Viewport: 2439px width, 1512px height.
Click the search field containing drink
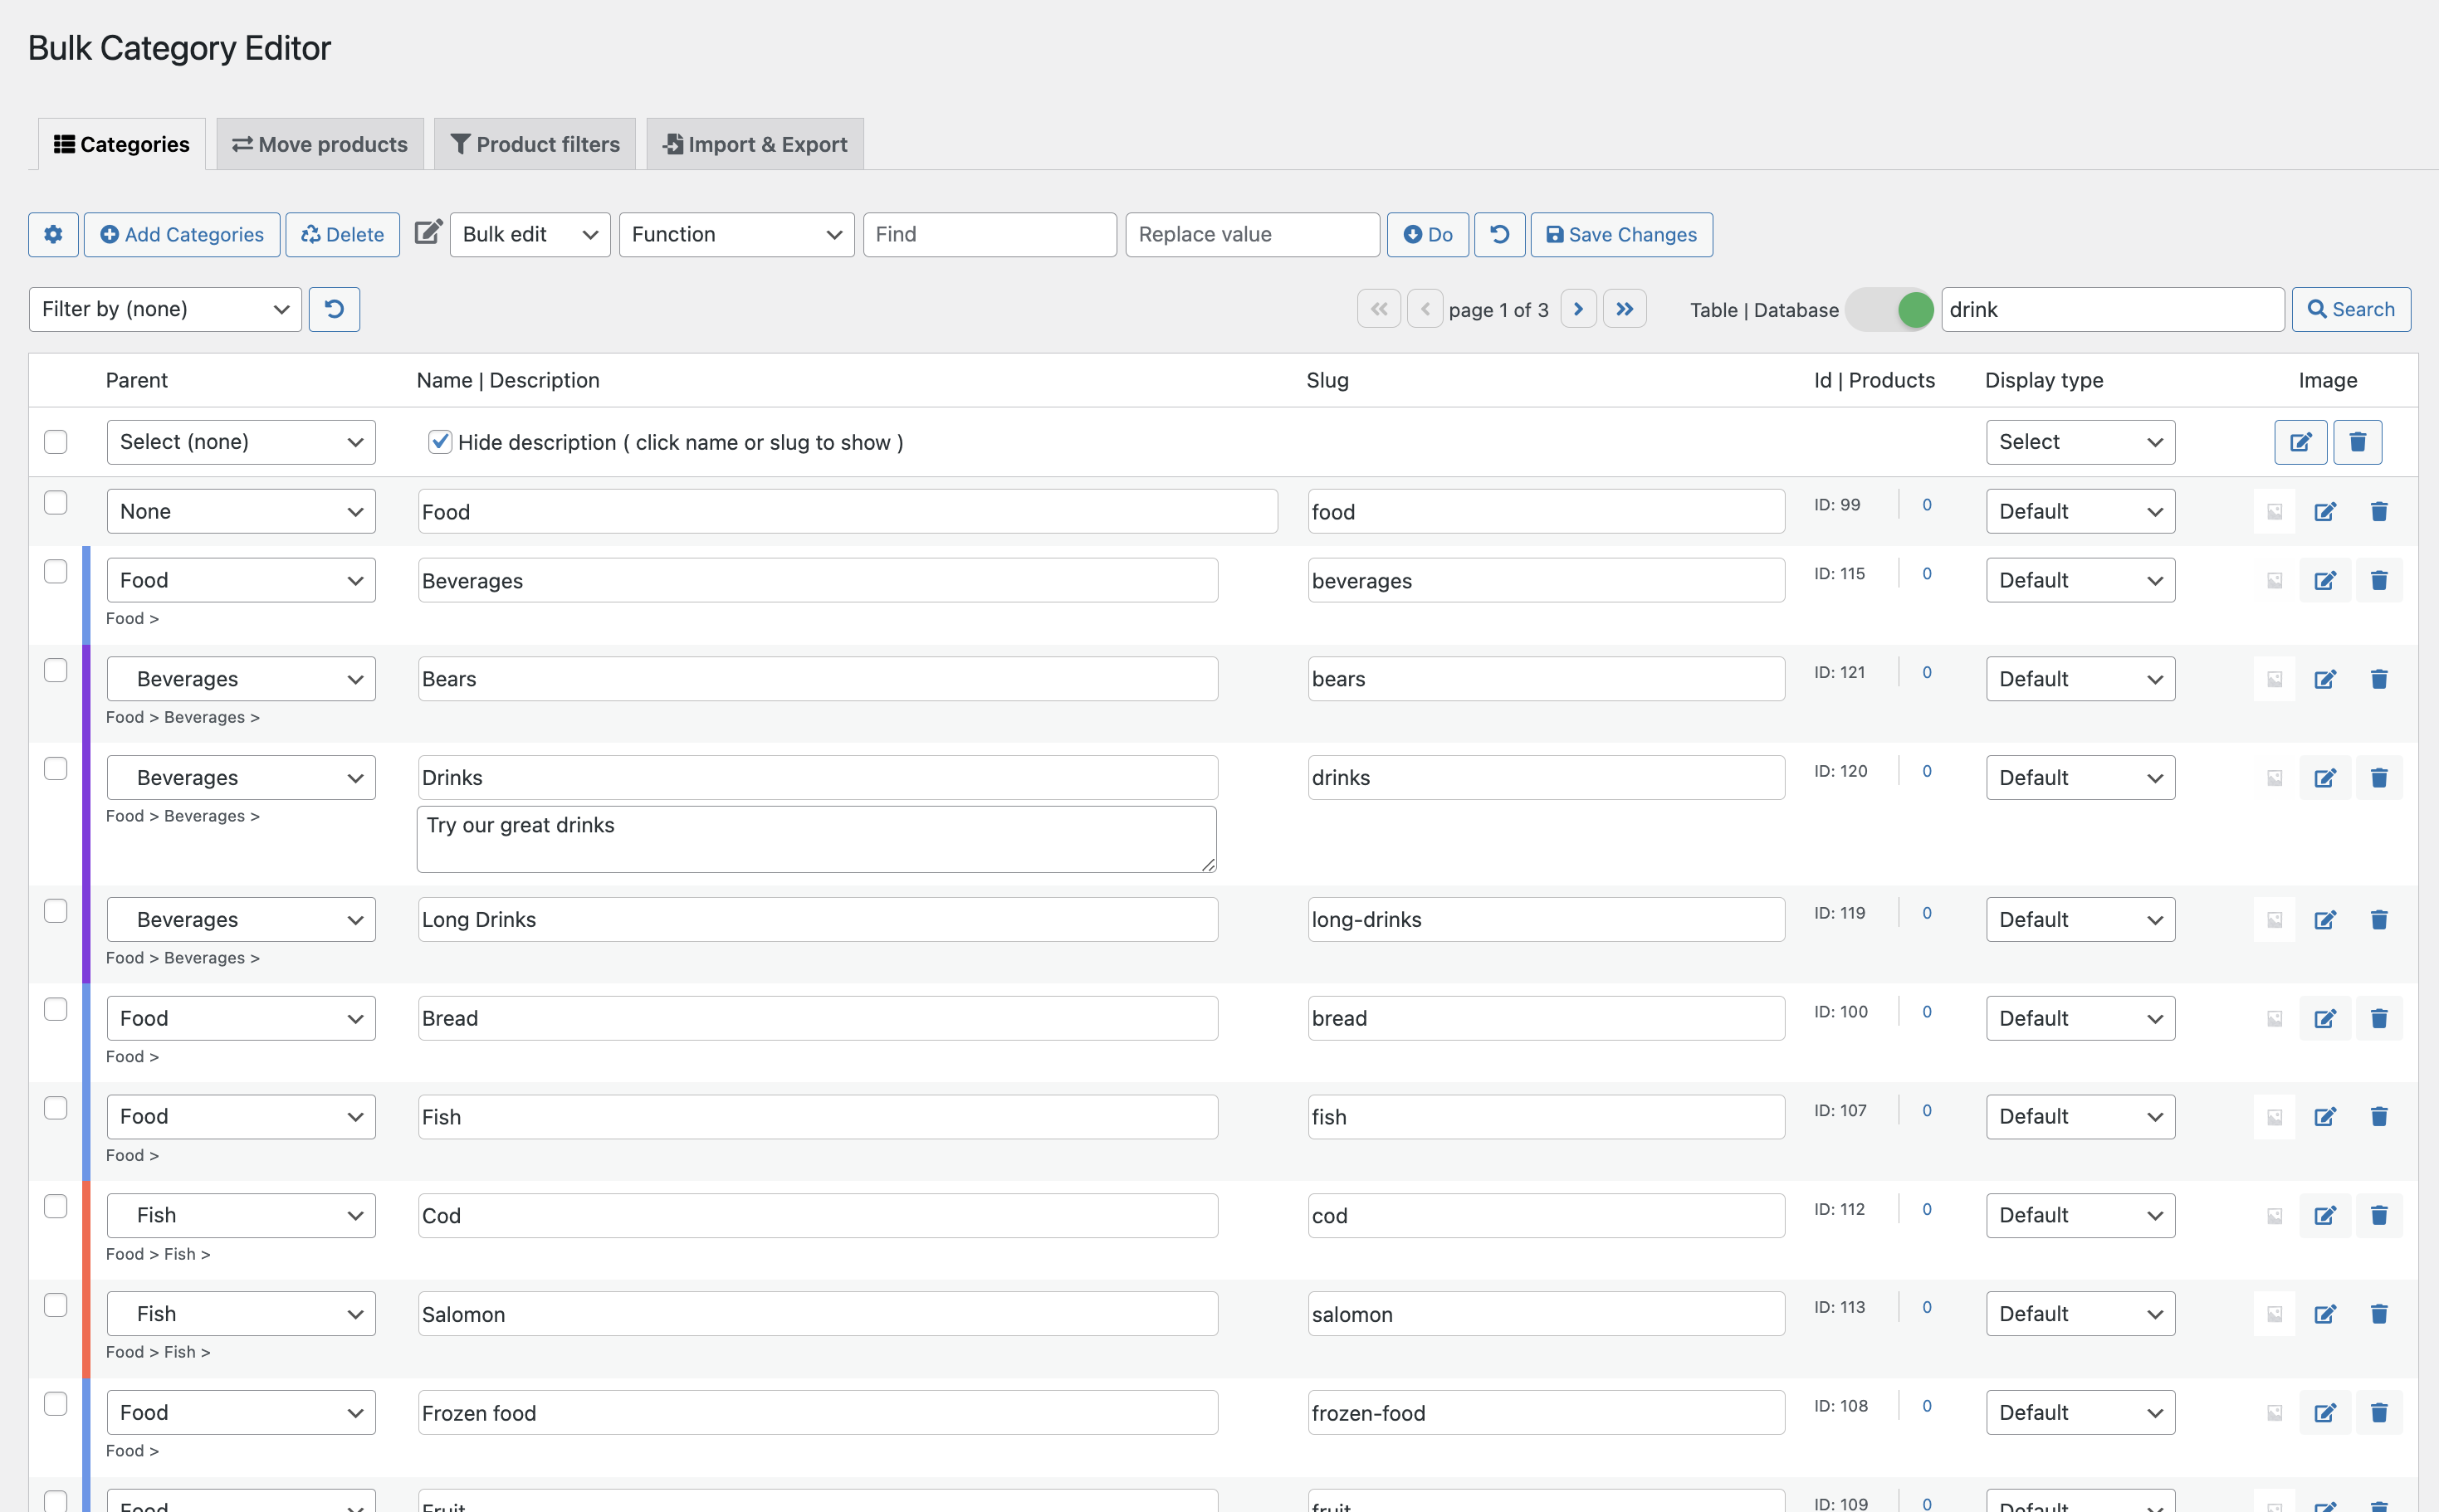coord(2111,309)
